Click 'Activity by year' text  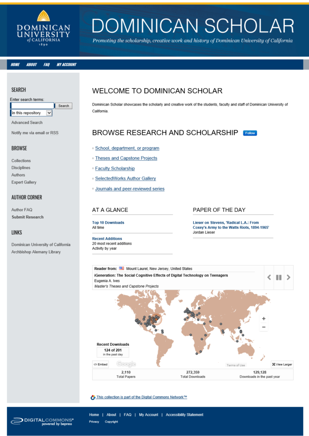104,249
